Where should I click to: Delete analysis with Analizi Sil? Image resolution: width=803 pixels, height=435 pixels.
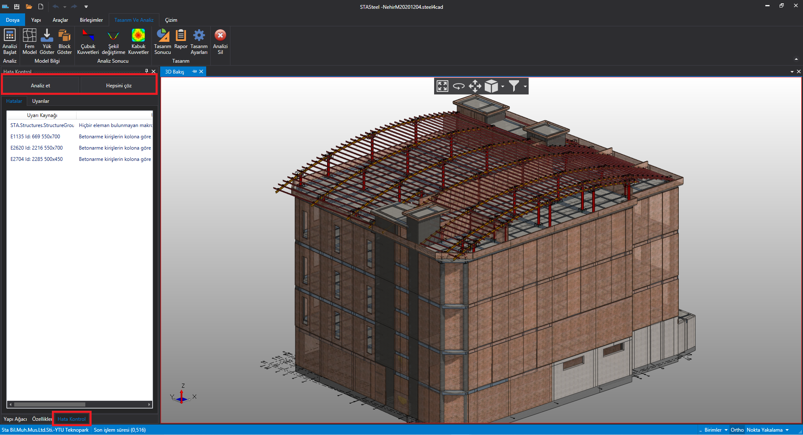coord(220,41)
